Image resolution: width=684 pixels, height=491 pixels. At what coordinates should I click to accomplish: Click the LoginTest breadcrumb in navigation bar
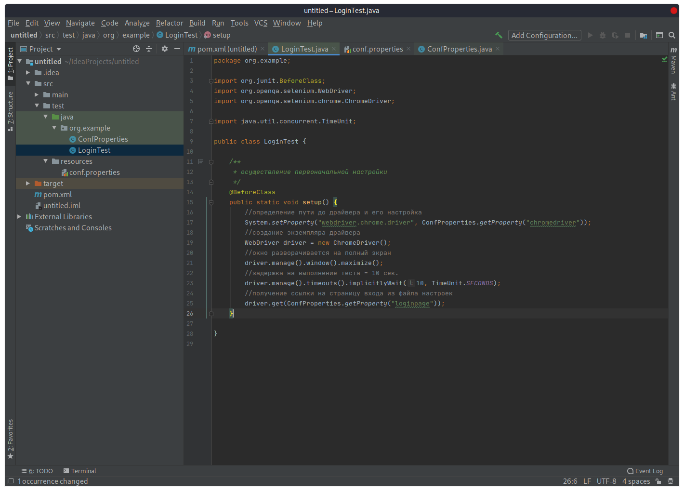point(177,35)
